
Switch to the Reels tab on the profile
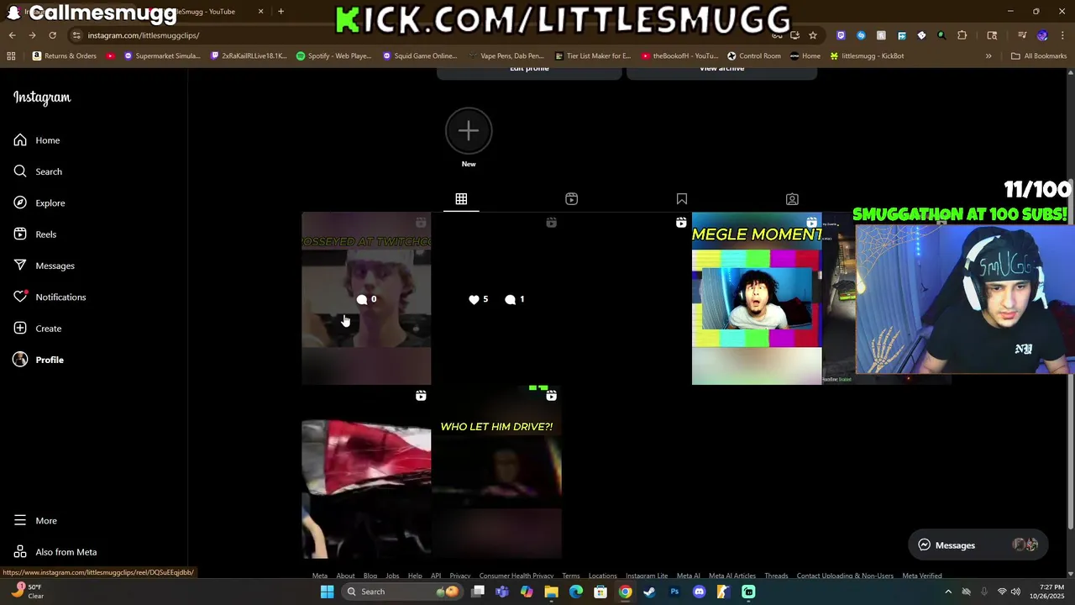571,199
